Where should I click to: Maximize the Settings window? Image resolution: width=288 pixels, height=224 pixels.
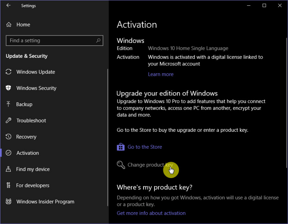pyautogui.click(x=264, y=5)
